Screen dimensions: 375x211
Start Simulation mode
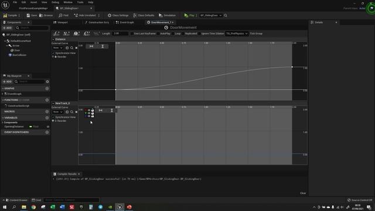coord(167,15)
